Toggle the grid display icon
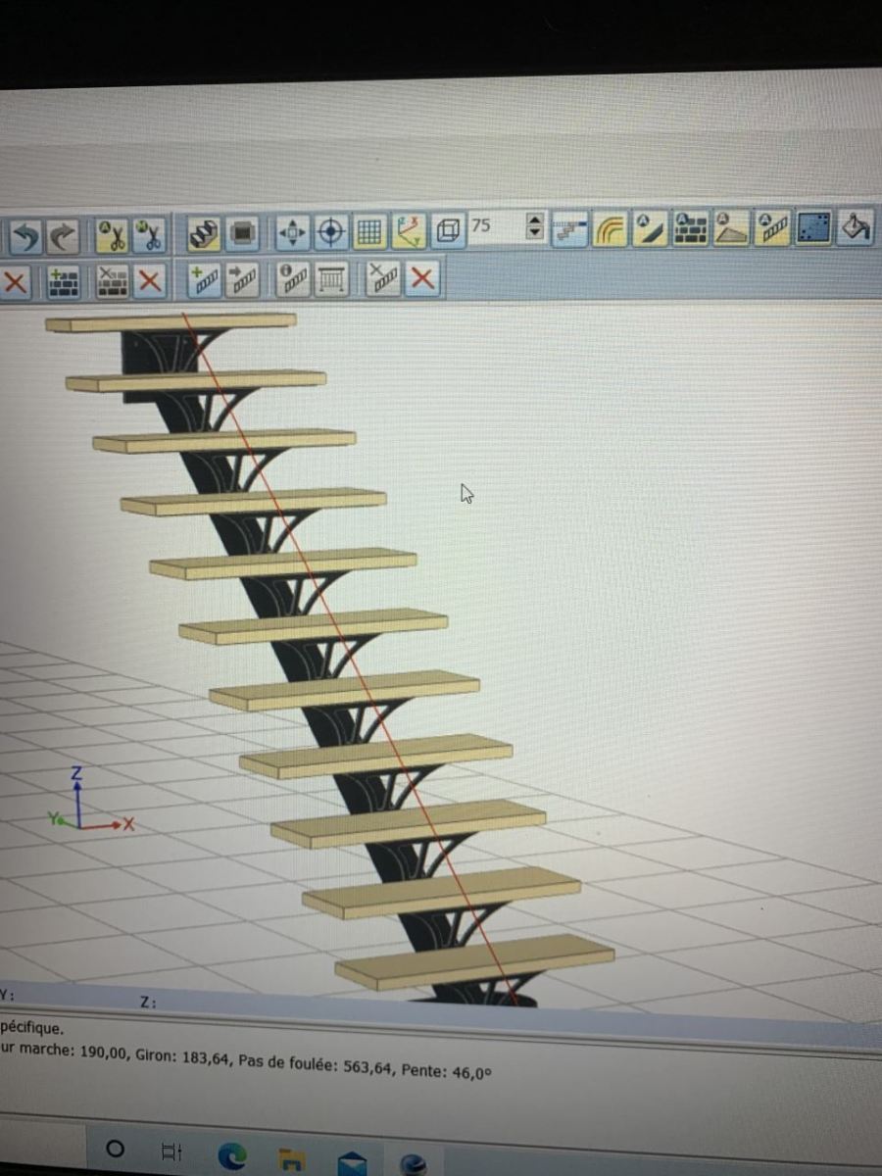882x1176 pixels. [x=369, y=232]
